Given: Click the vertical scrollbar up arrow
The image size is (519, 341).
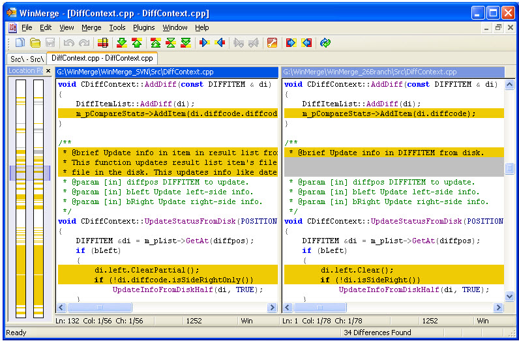Looking at the screenshot, I should (x=509, y=84).
